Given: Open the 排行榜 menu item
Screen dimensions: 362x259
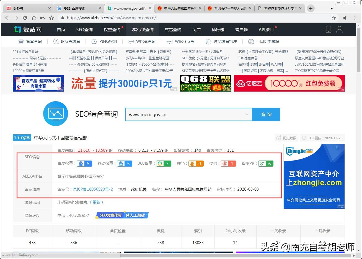Looking at the screenshot, I should (218, 30).
